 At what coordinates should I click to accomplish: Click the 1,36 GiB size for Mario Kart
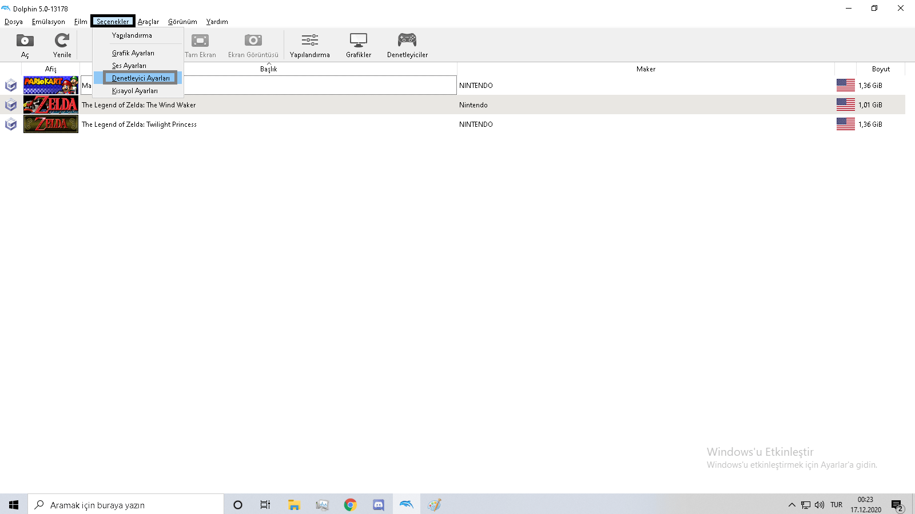(870, 86)
